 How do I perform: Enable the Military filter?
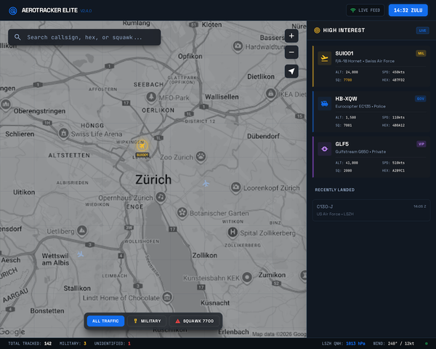148,321
